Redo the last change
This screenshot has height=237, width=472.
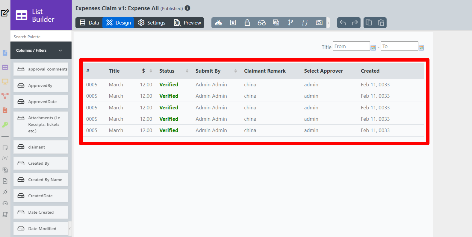coord(355,23)
